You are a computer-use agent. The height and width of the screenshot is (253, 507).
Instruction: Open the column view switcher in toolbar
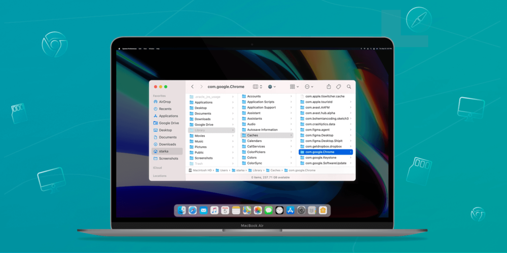click(258, 87)
